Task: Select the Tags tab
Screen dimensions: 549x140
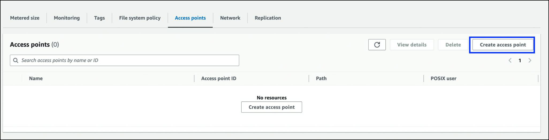Action: 99,18
